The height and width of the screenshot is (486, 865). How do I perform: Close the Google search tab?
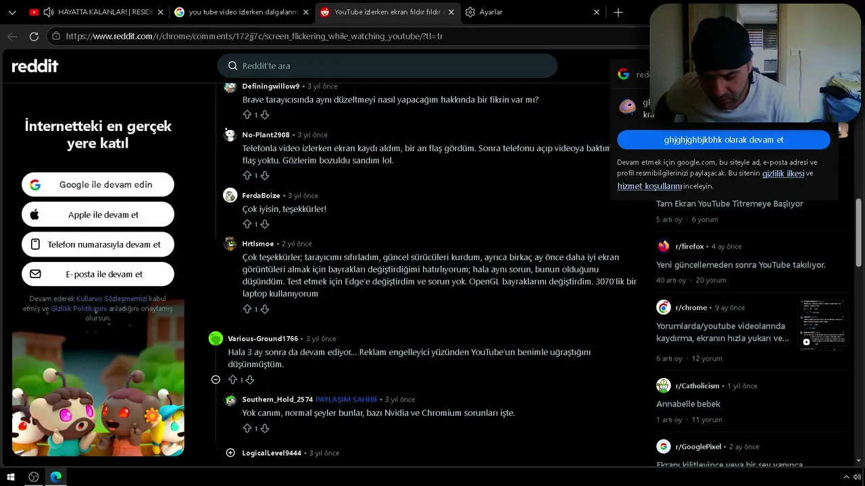point(306,12)
